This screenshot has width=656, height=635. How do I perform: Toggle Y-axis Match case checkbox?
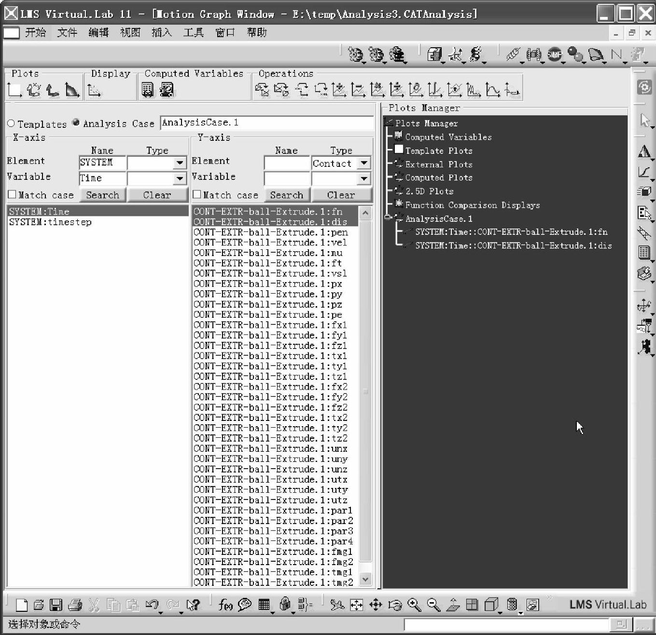click(196, 194)
